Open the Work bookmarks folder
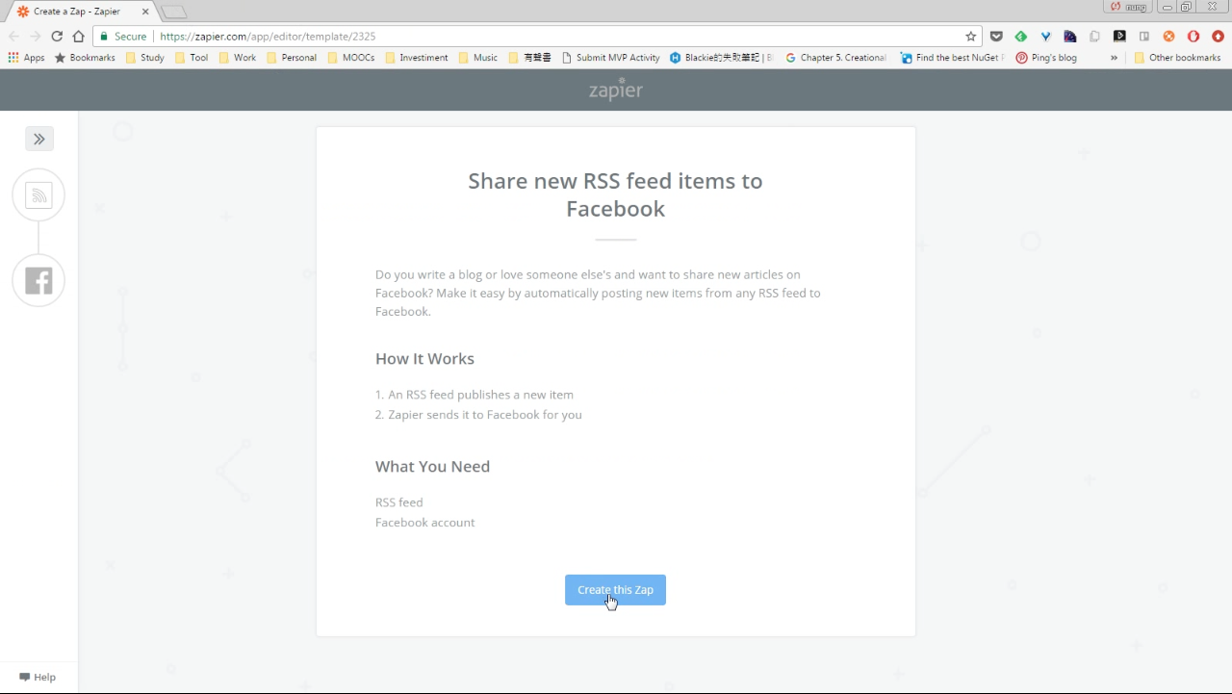1232x694 pixels. coord(238,58)
